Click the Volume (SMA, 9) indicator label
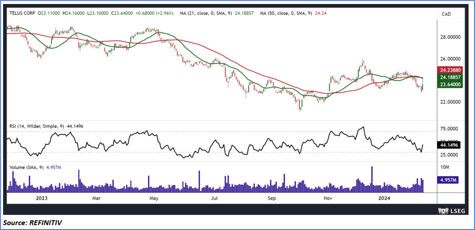The width and height of the screenshot is (475, 230). point(27,167)
